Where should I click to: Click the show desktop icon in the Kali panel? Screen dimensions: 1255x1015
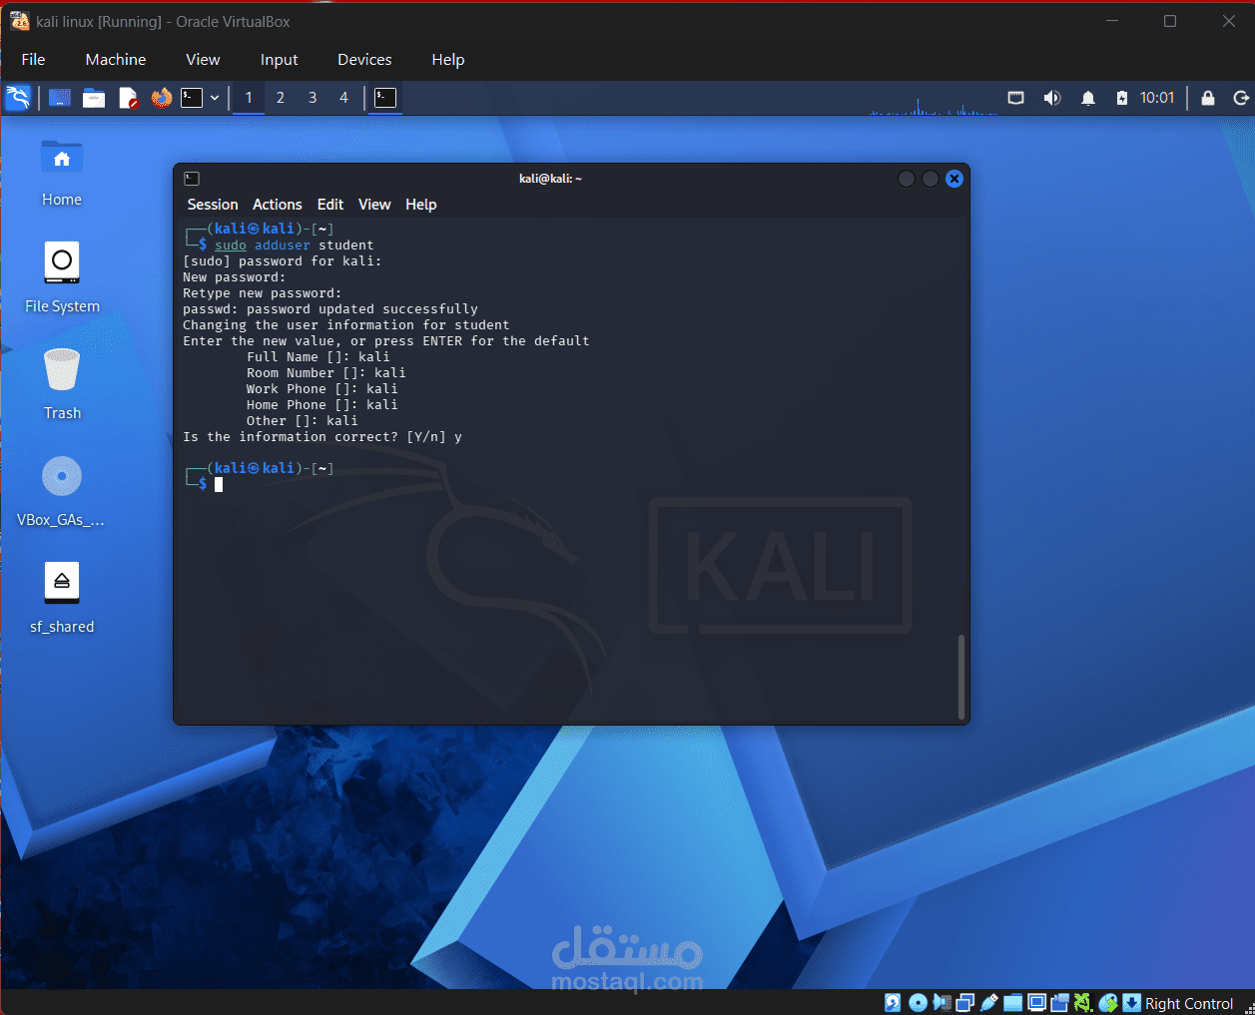click(60, 98)
